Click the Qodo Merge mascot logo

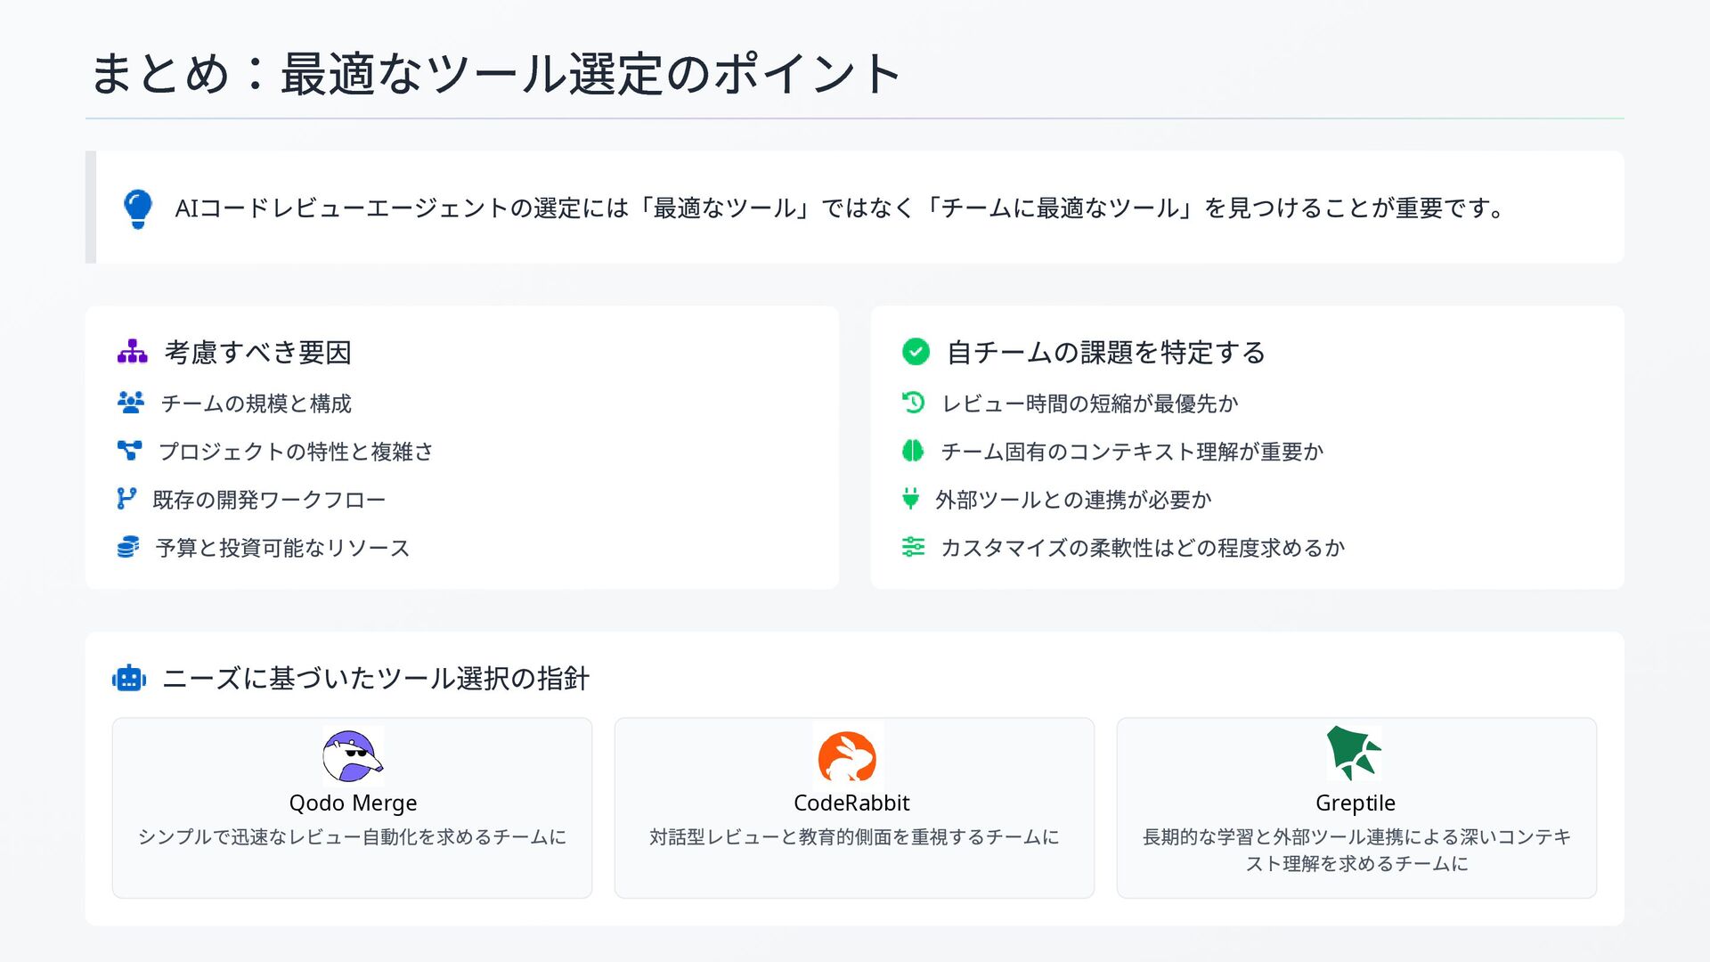[353, 755]
